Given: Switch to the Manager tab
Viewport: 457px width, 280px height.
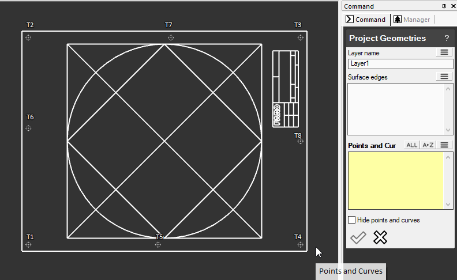Looking at the screenshot, I should coord(412,20).
